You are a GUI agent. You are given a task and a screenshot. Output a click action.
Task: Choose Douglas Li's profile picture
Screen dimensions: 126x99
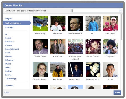111,46
